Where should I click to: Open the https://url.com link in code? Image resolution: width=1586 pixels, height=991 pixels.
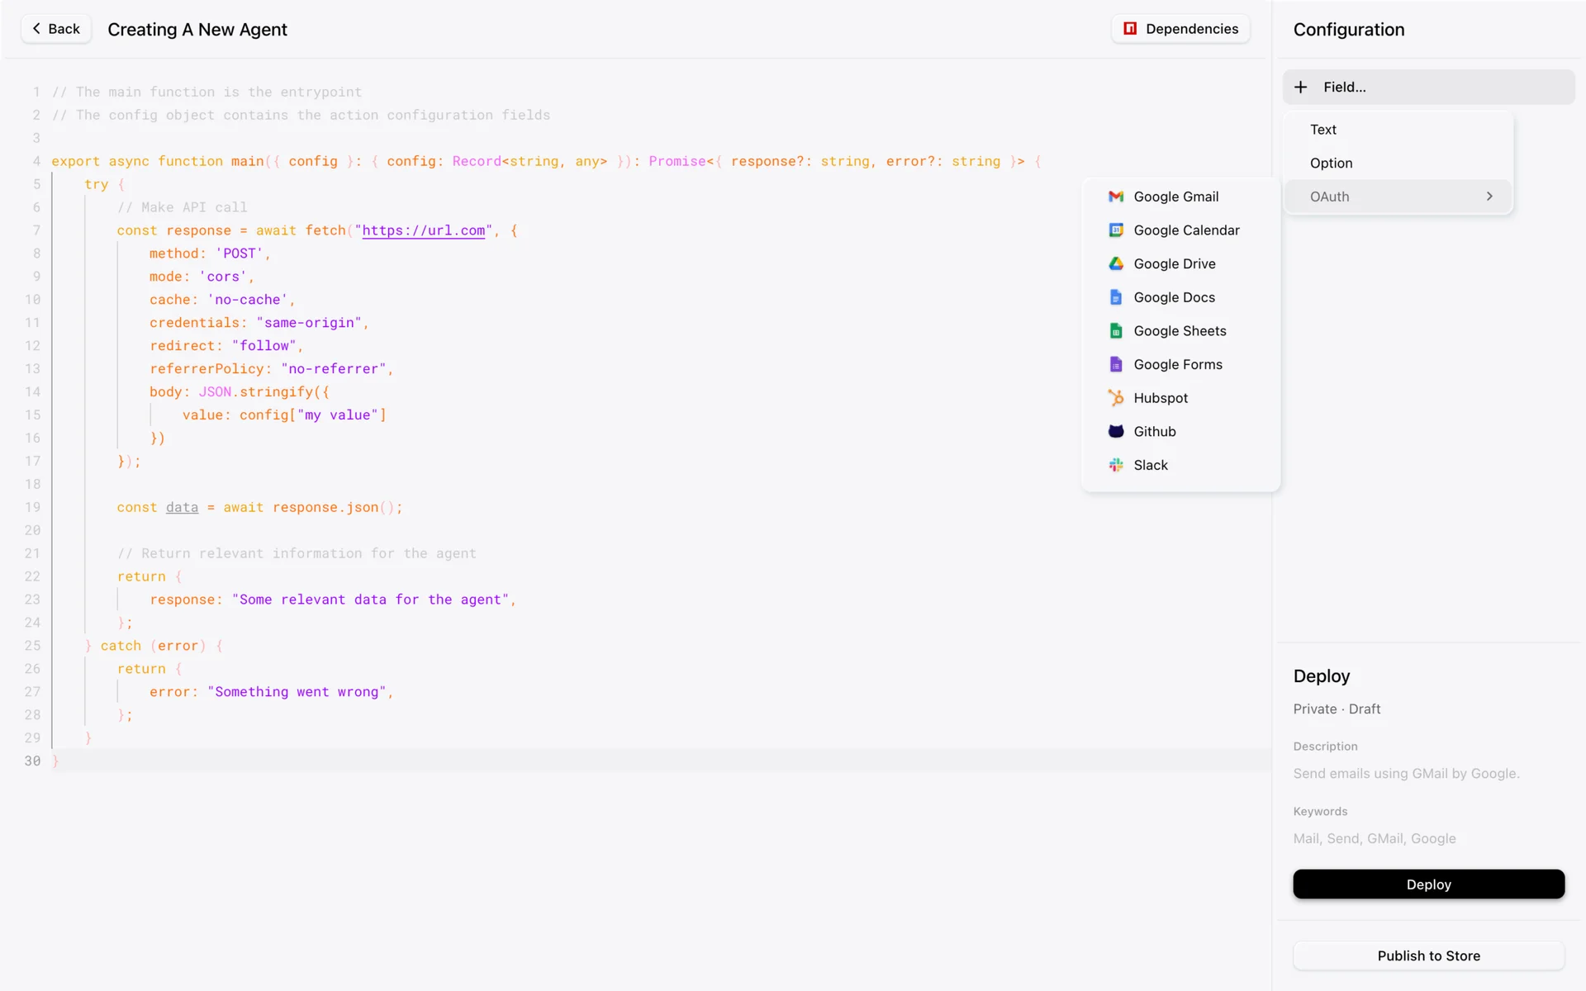pyautogui.click(x=424, y=230)
